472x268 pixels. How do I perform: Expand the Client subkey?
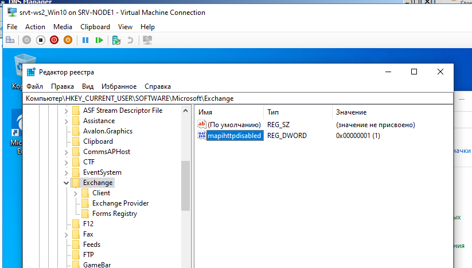pos(76,194)
